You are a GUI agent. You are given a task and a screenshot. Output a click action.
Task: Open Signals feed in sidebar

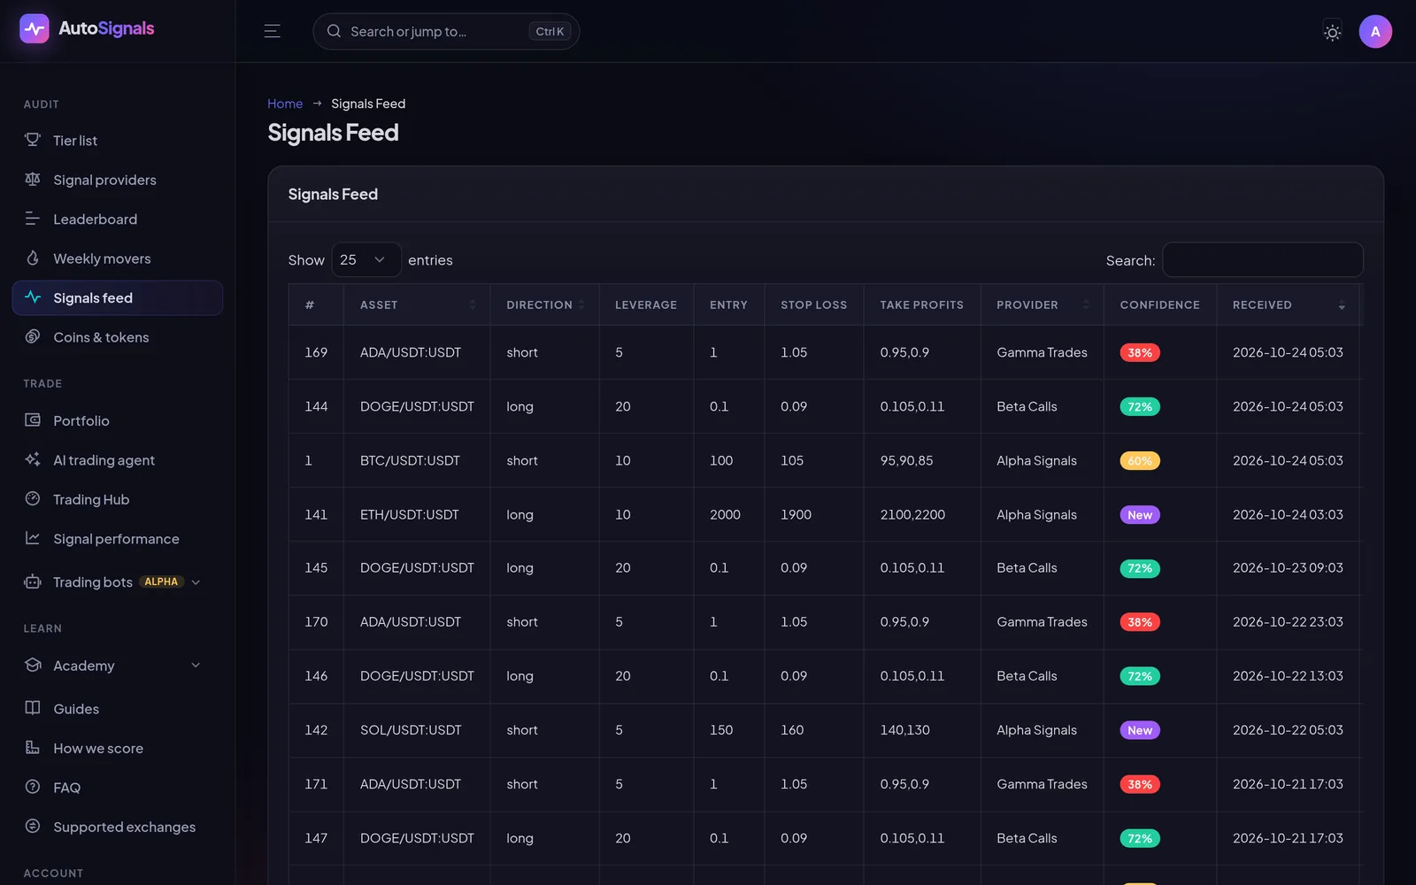tap(118, 298)
